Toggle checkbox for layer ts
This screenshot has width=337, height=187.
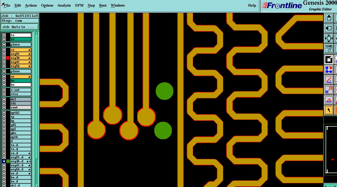point(4,39)
